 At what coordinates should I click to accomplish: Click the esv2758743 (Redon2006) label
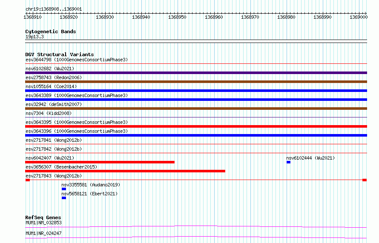tap(54, 77)
